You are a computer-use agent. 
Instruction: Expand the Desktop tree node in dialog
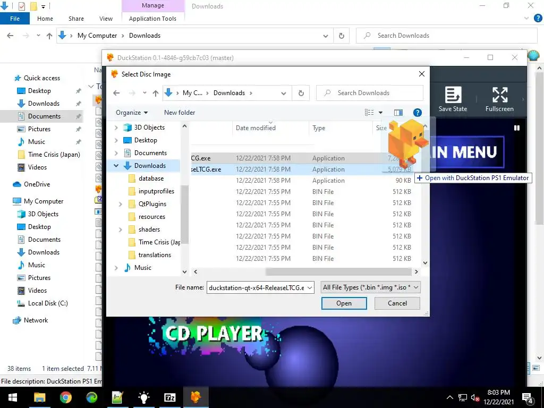[116, 140]
